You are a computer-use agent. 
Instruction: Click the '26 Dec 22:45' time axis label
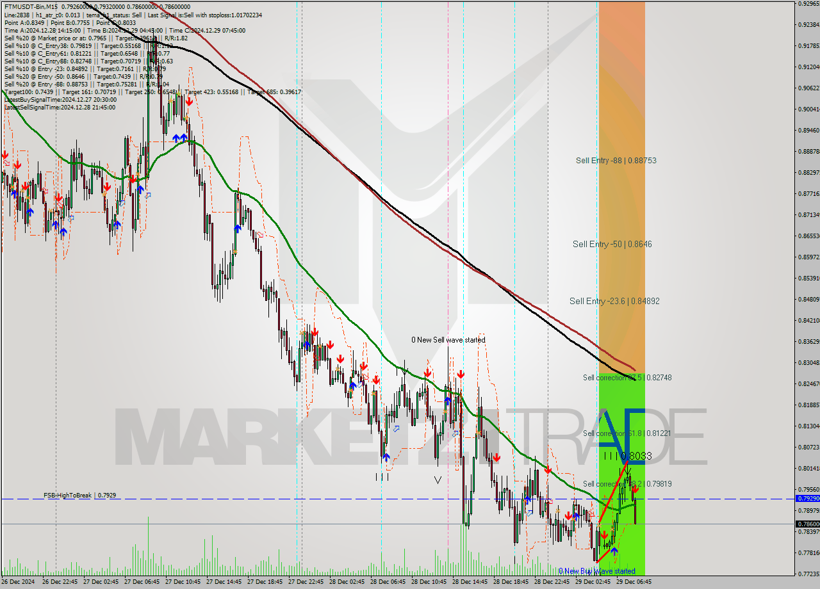tap(60, 582)
